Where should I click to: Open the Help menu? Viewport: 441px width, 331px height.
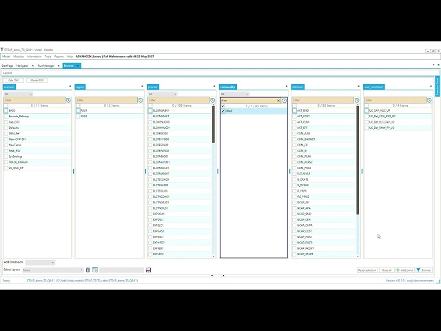click(70, 57)
